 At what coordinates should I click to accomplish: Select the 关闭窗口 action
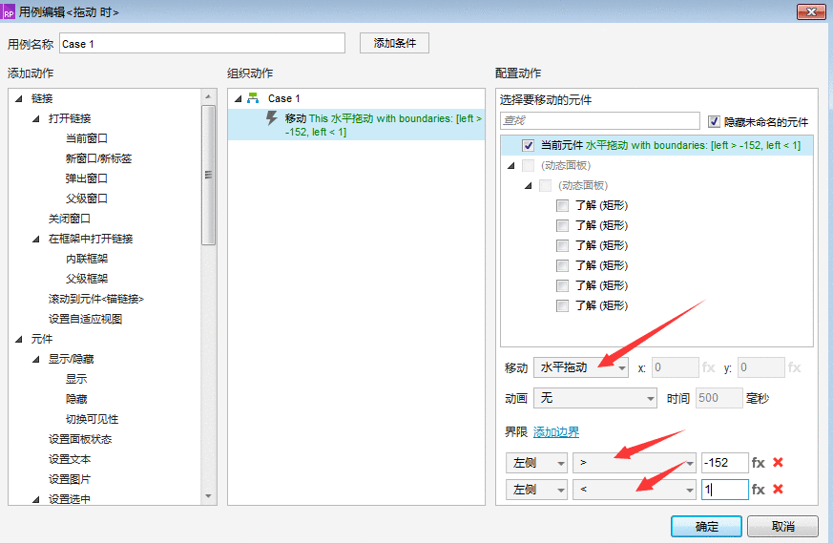(70, 219)
